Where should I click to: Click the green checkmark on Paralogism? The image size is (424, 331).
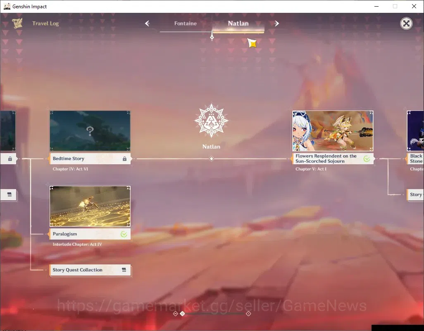pyautogui.click(x=124, y=234)
